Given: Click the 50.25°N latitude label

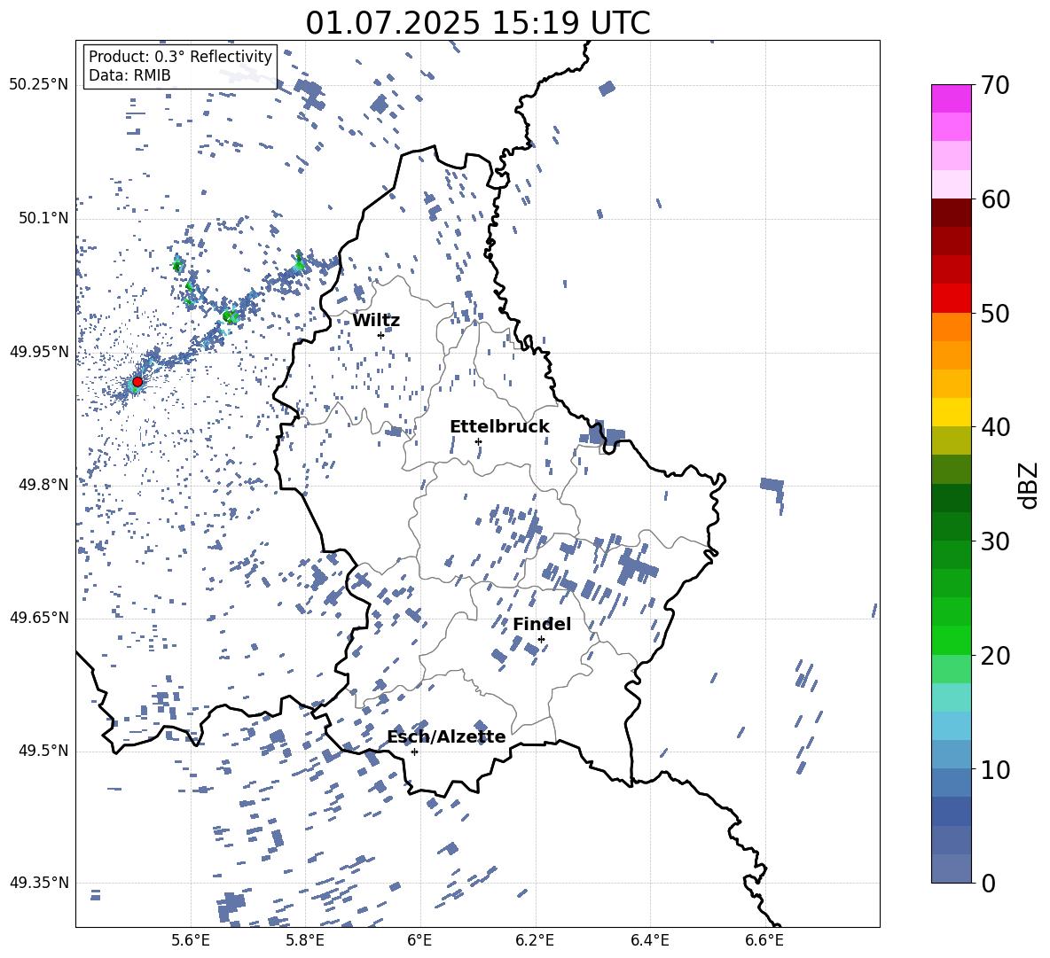Looking at the screenshot, I should point(39,85).
